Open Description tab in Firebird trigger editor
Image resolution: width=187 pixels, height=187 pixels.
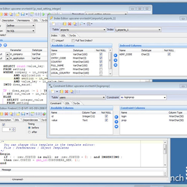[5, 120]
